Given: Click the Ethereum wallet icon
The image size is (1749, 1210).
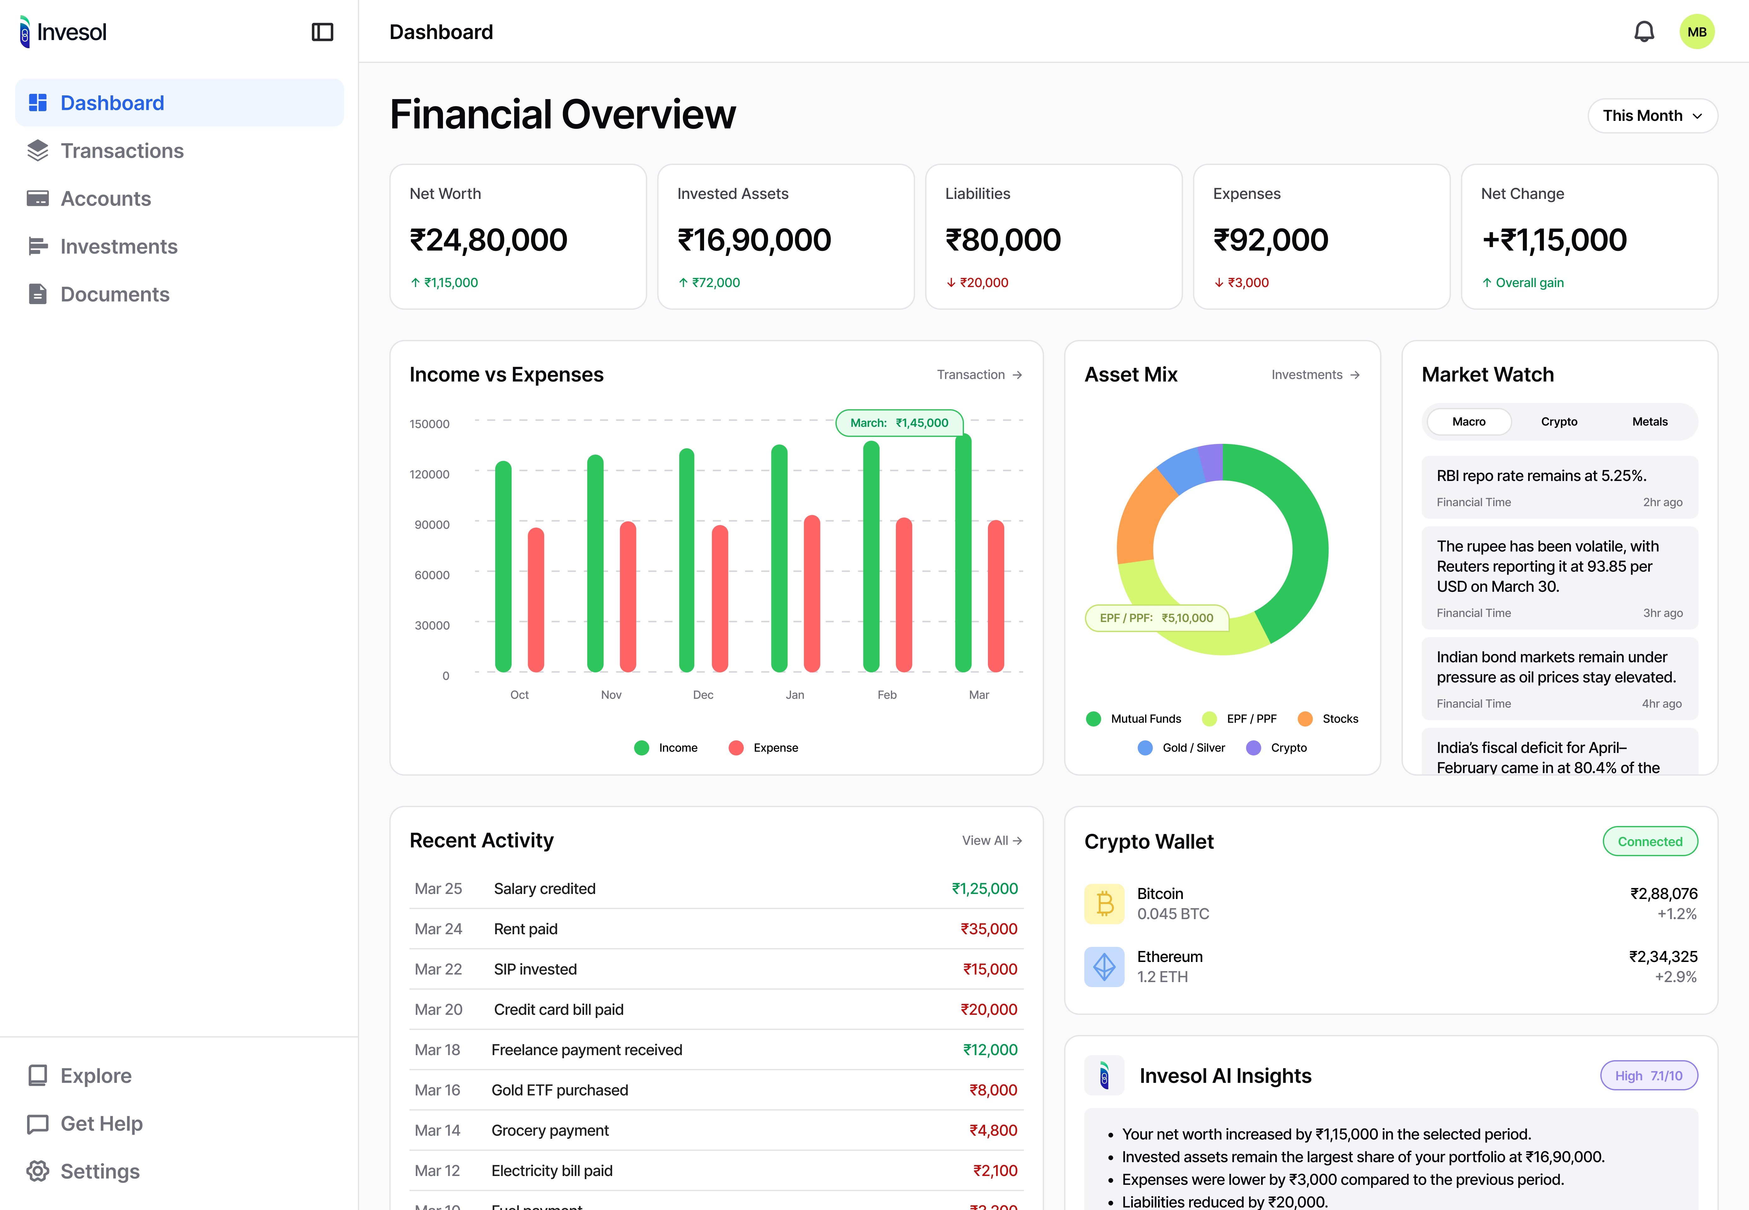Looking at the screenshot, I should tap(1104, 967).
